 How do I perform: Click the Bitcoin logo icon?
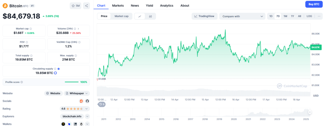pyautogui.click(x=5, y=6)
